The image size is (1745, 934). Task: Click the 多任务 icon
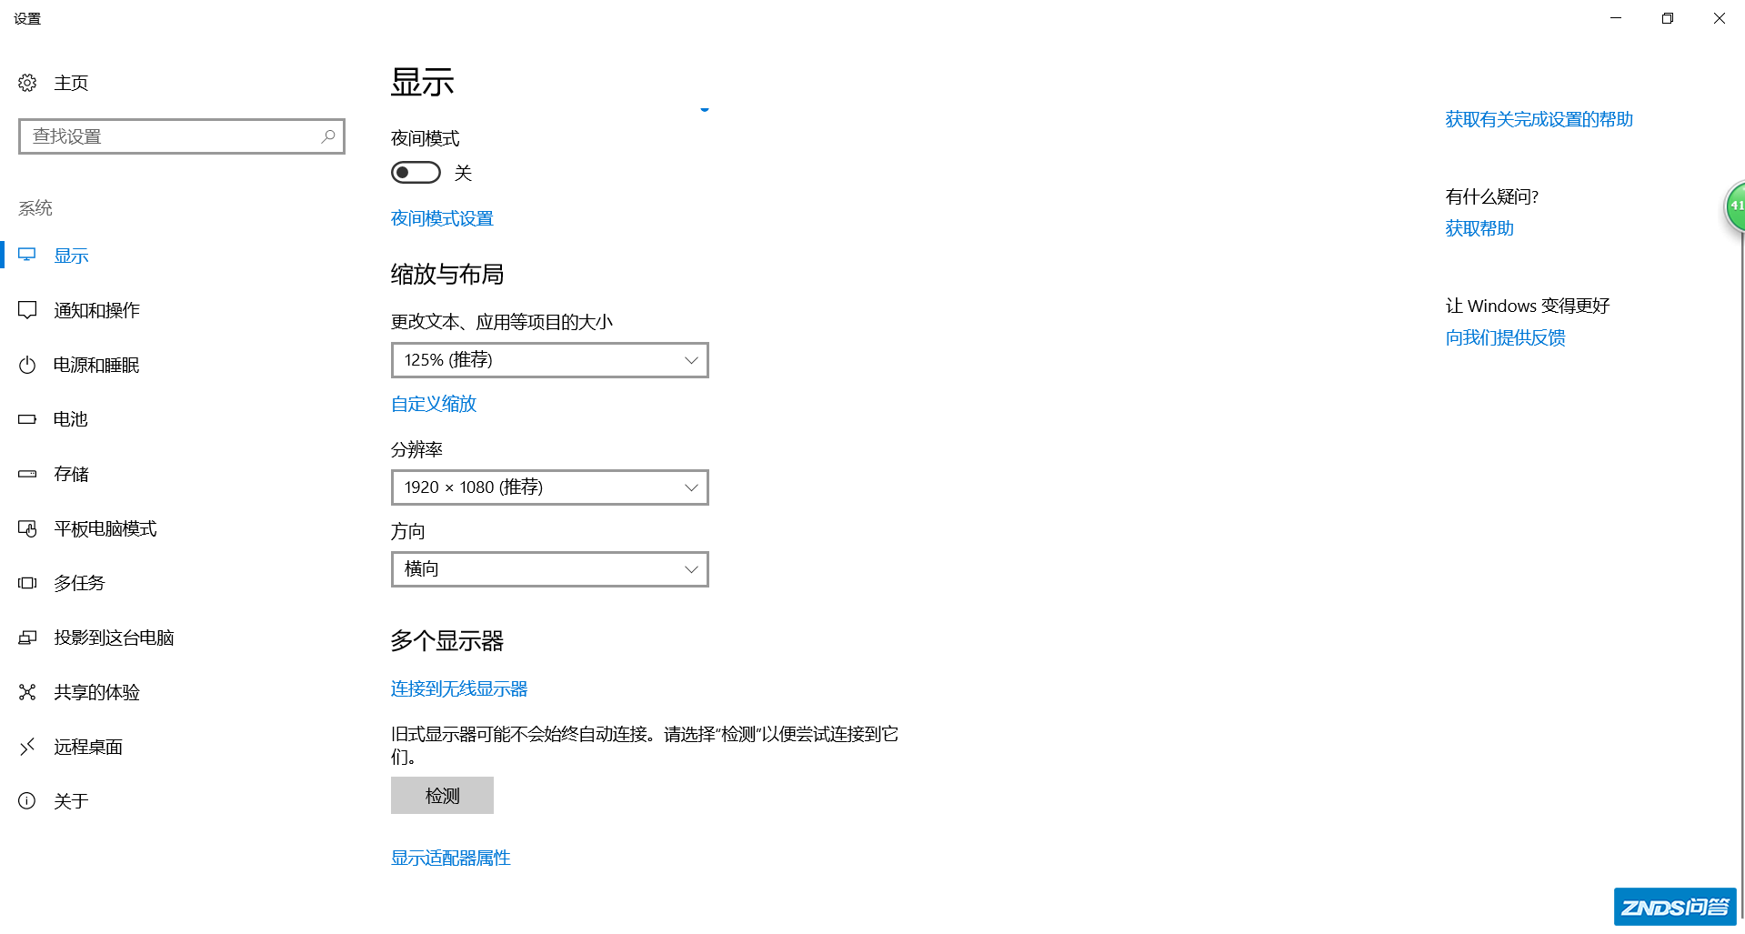pyautogui.click(x=27, y=583)
